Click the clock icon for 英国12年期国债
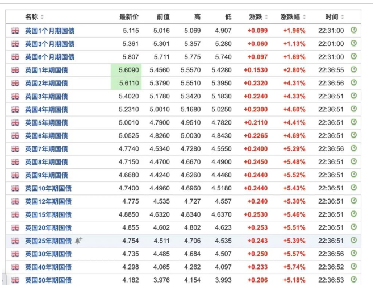The image size is (375, 290). coord(353,201)
